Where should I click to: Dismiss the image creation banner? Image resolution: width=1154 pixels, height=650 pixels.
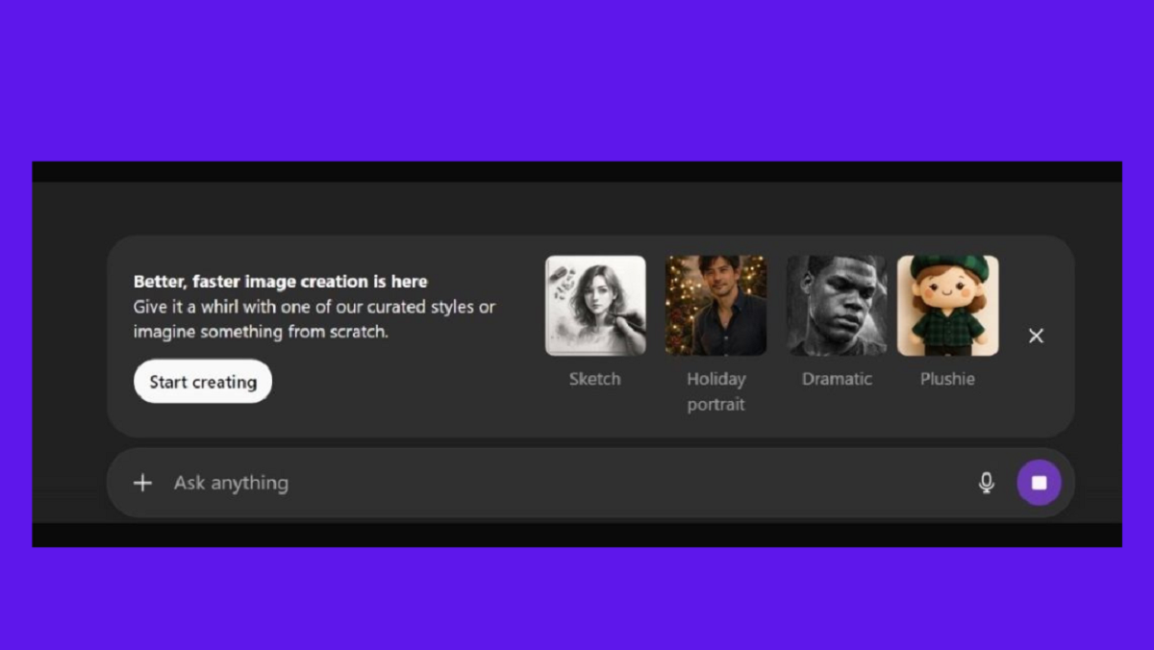1036,336
